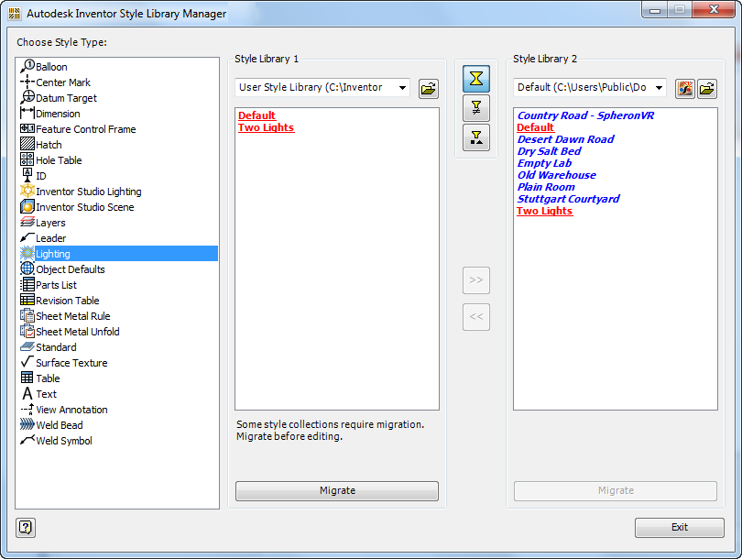Click the Exit button
This screenshot has width=742, height=559.
(x=680, y=527)
